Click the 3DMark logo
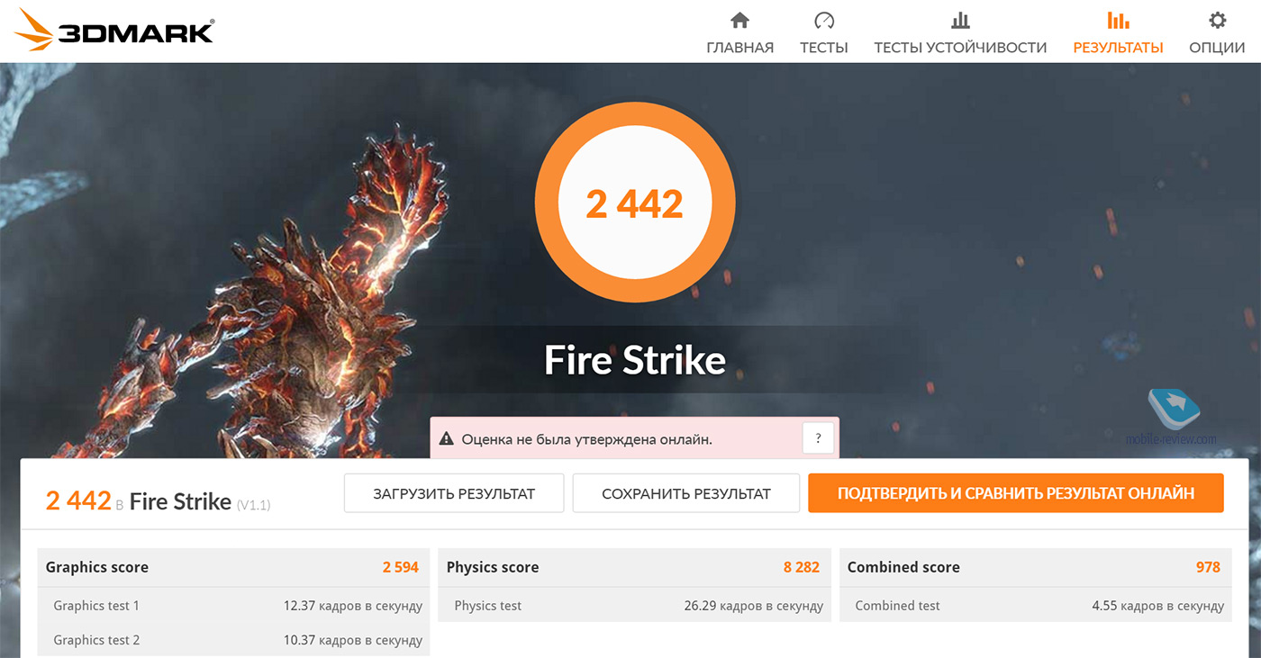This screenshot has height=658, width=1261. click(113, 31)
